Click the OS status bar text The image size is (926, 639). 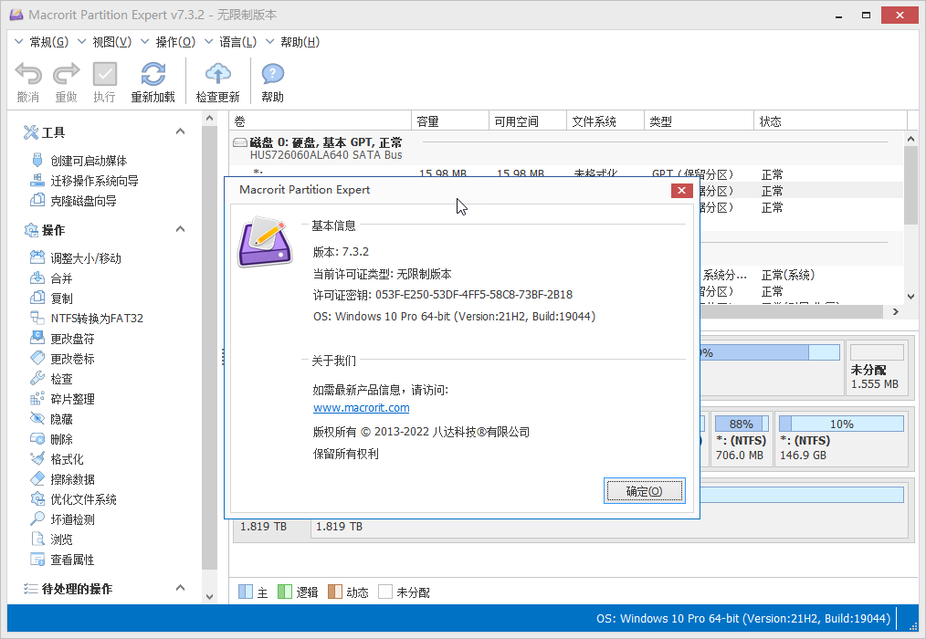click(743, 618)
